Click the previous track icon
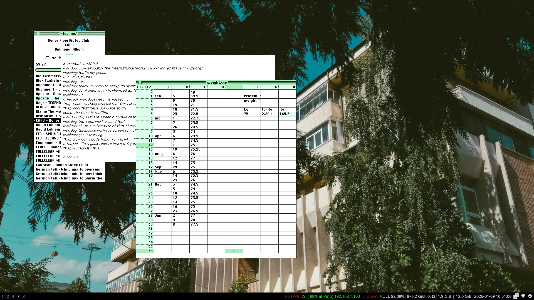Screen dimensions: 534x300 pos(60,58)
